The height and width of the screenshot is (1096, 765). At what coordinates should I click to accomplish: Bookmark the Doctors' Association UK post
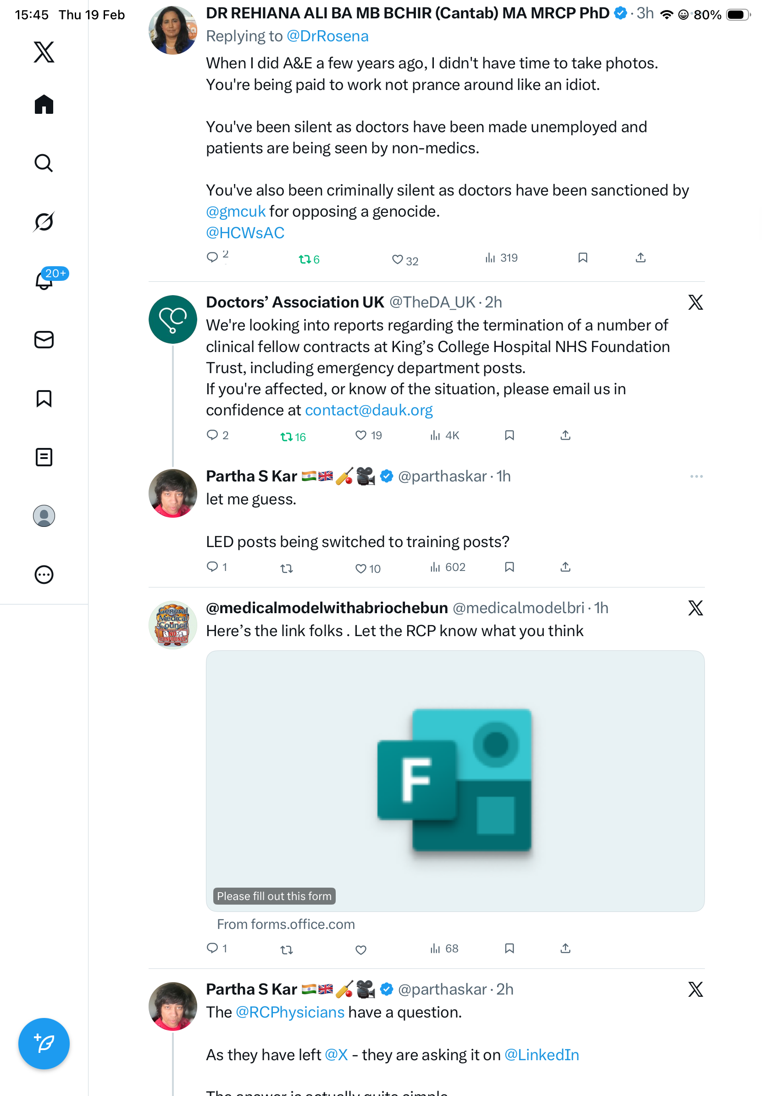tap(509, 435)
